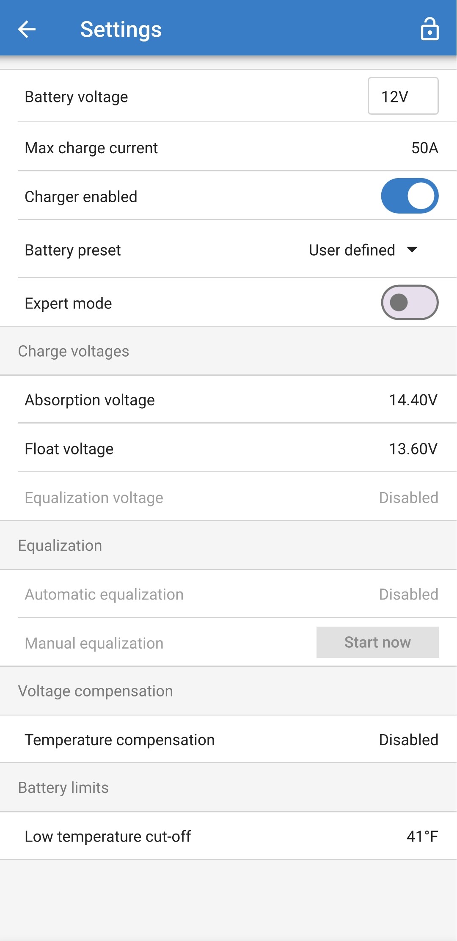Tap the padlock icon in header
Screen dimensions: 457x941
pyautogui.click(x=429, y=29)
